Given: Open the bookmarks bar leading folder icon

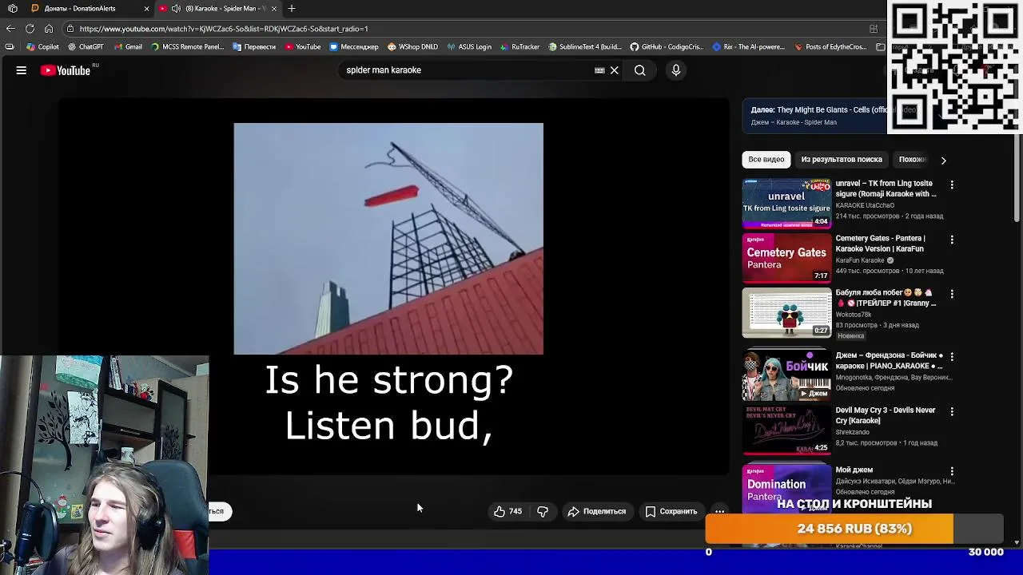Looking at the screenshot, I should pos(9,47).
